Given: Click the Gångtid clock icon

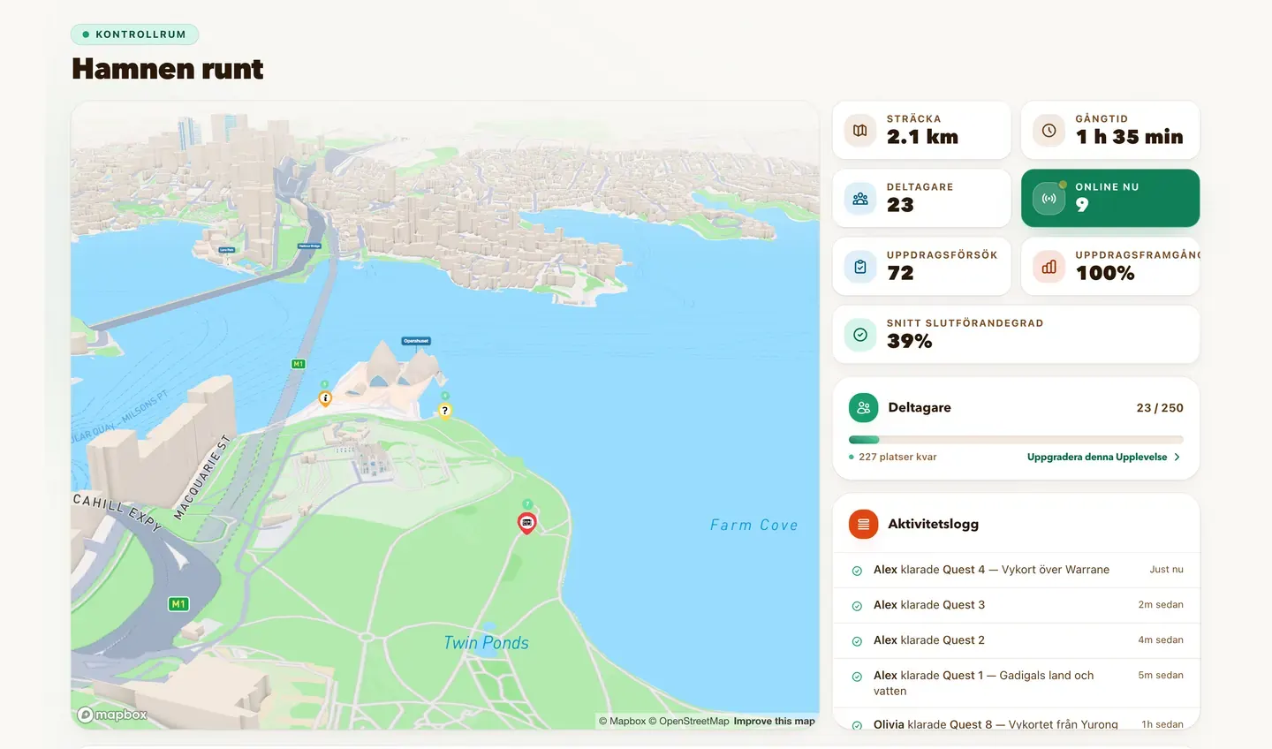Looking at the screenshot, I should [1049, 131].
